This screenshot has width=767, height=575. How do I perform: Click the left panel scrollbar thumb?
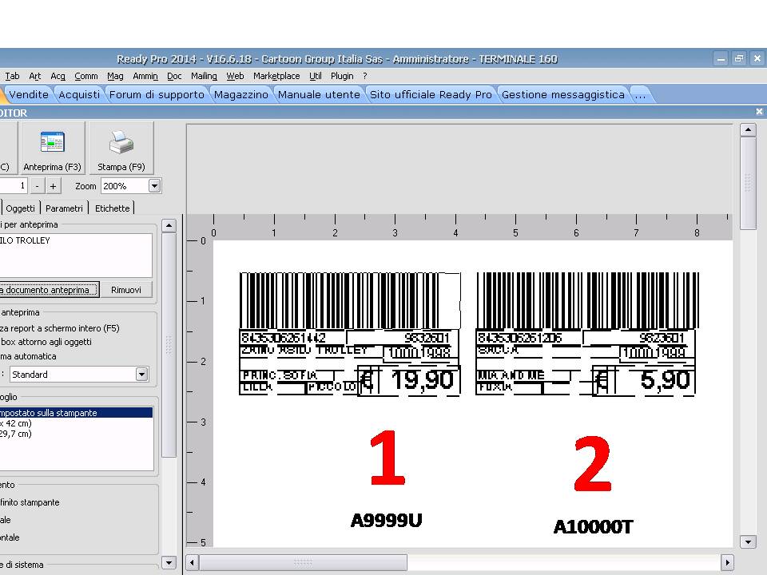click(169, 345)
